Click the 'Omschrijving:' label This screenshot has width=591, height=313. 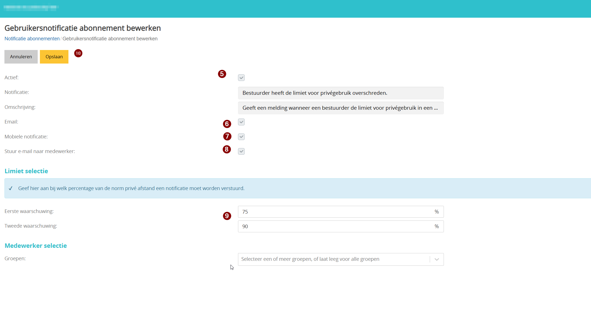pos(20,107)
